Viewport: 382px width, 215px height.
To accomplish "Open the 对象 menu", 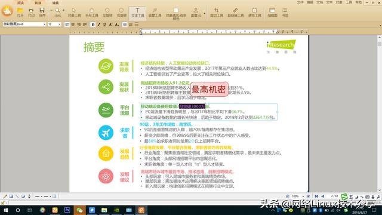I will 339,2.
